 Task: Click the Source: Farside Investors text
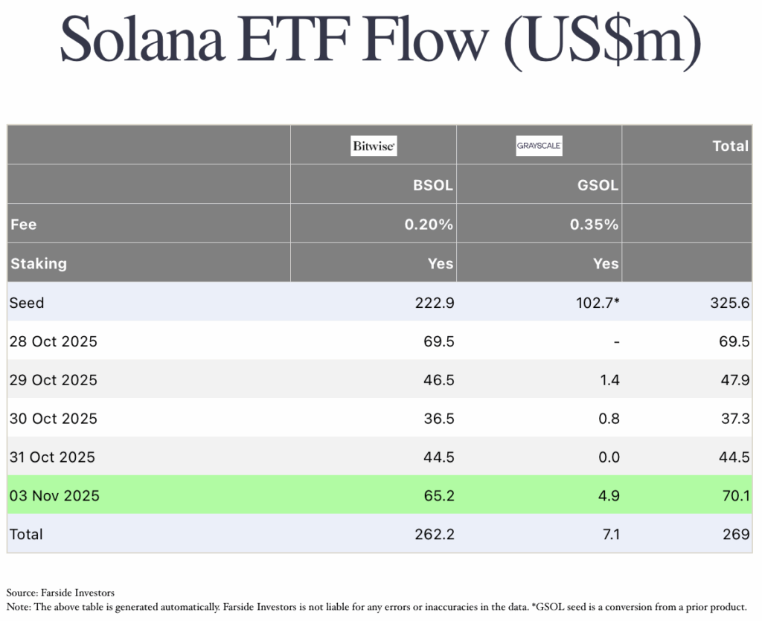[60, 593]
